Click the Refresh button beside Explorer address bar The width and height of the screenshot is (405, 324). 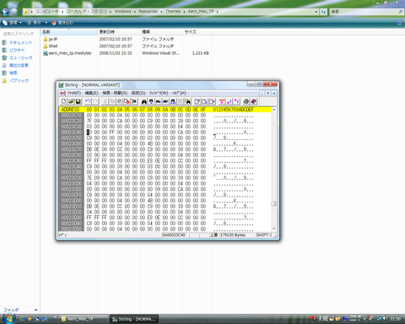click(x=323, y=12)
